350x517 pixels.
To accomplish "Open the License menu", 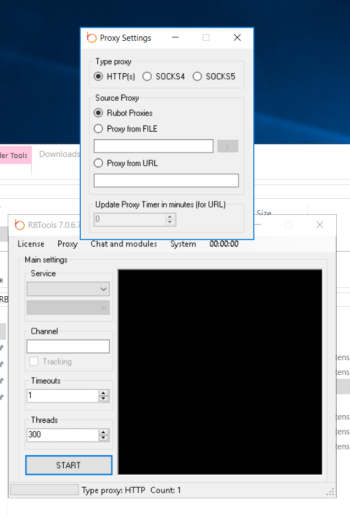I will (x=31, y=244).
